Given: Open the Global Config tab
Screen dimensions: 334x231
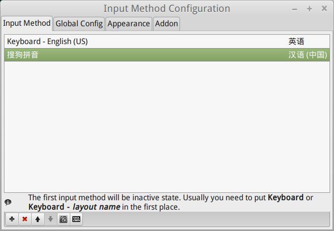Looking at the screenshot, I should [x=79, y=23].
